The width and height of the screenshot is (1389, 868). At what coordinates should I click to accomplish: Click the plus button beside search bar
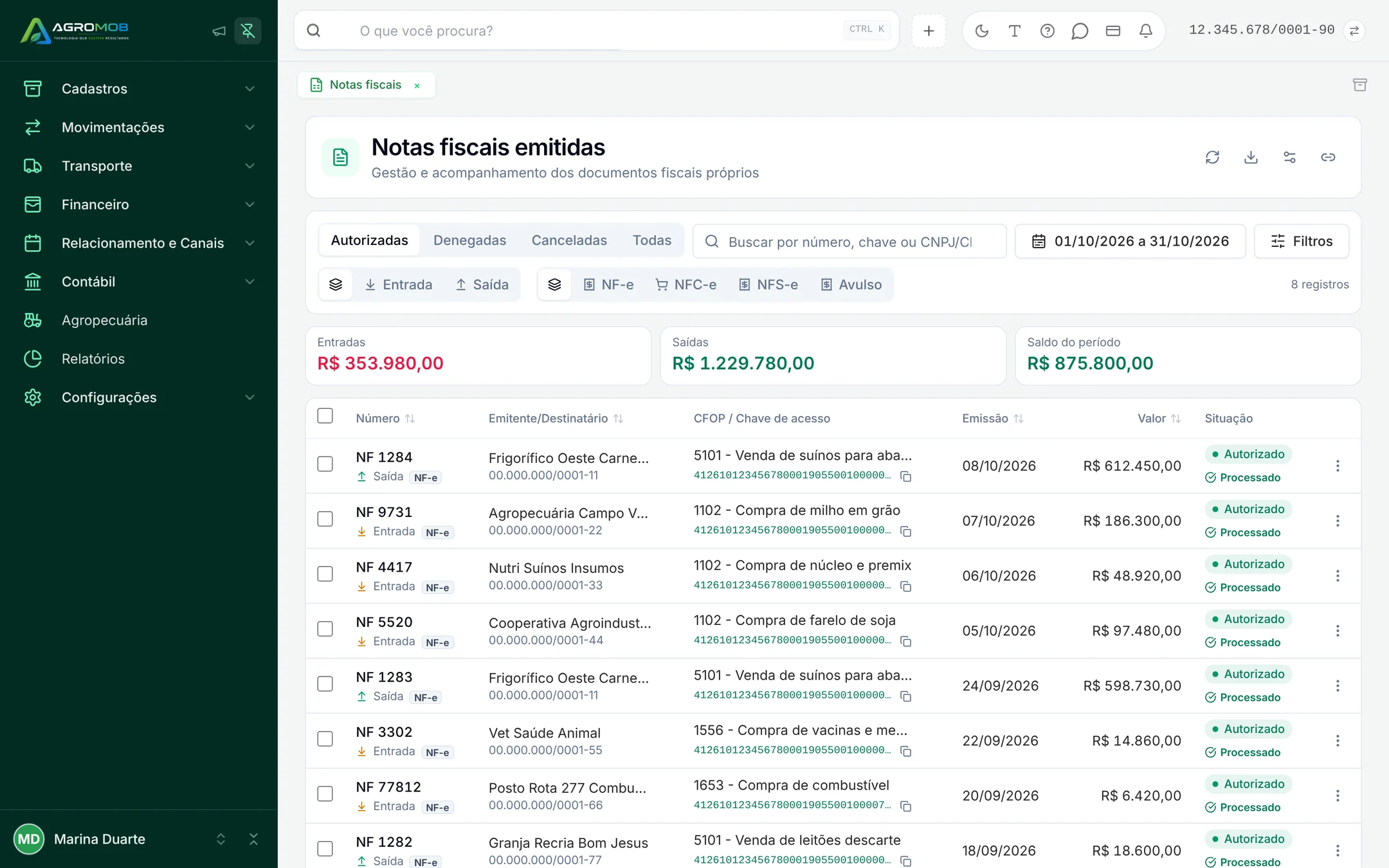[929, 31]
